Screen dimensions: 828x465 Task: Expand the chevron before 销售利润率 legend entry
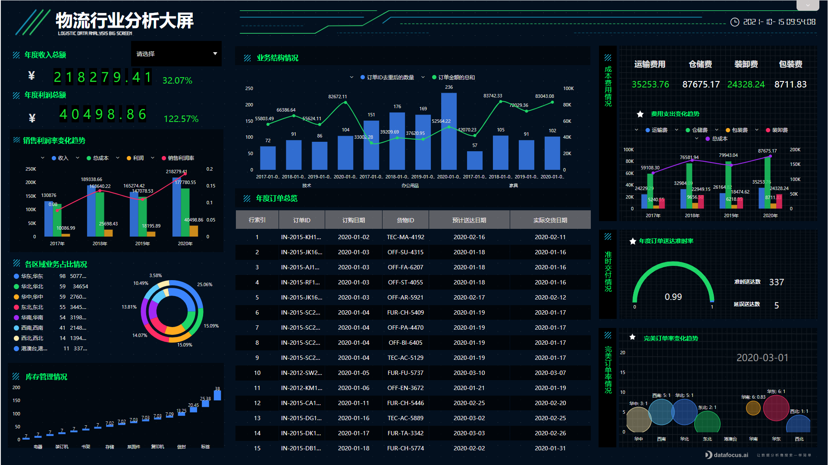153,158
